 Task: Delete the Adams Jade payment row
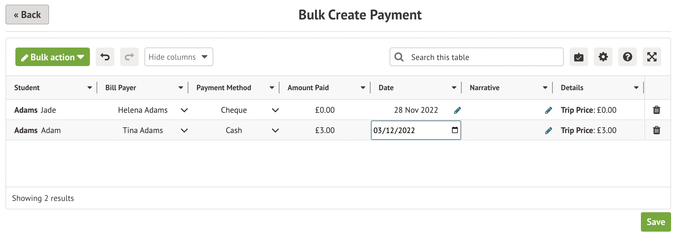(657, 110)
